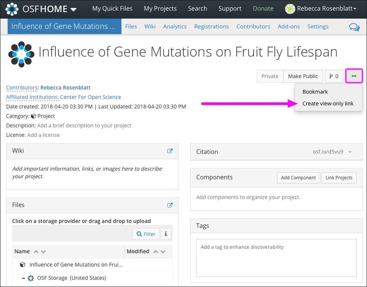The height and width of the screenshot is (287, 367).
Task: Select OSF Storage (United States) row
Action: click(92, 278)
